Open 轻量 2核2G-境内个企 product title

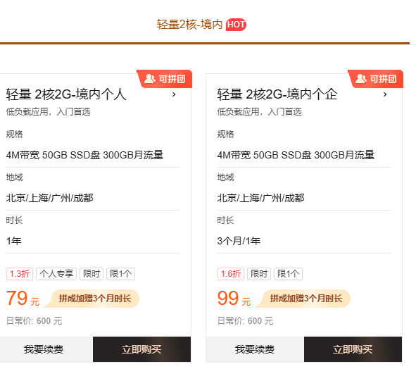pyautogui.click(x=277, y=94)
